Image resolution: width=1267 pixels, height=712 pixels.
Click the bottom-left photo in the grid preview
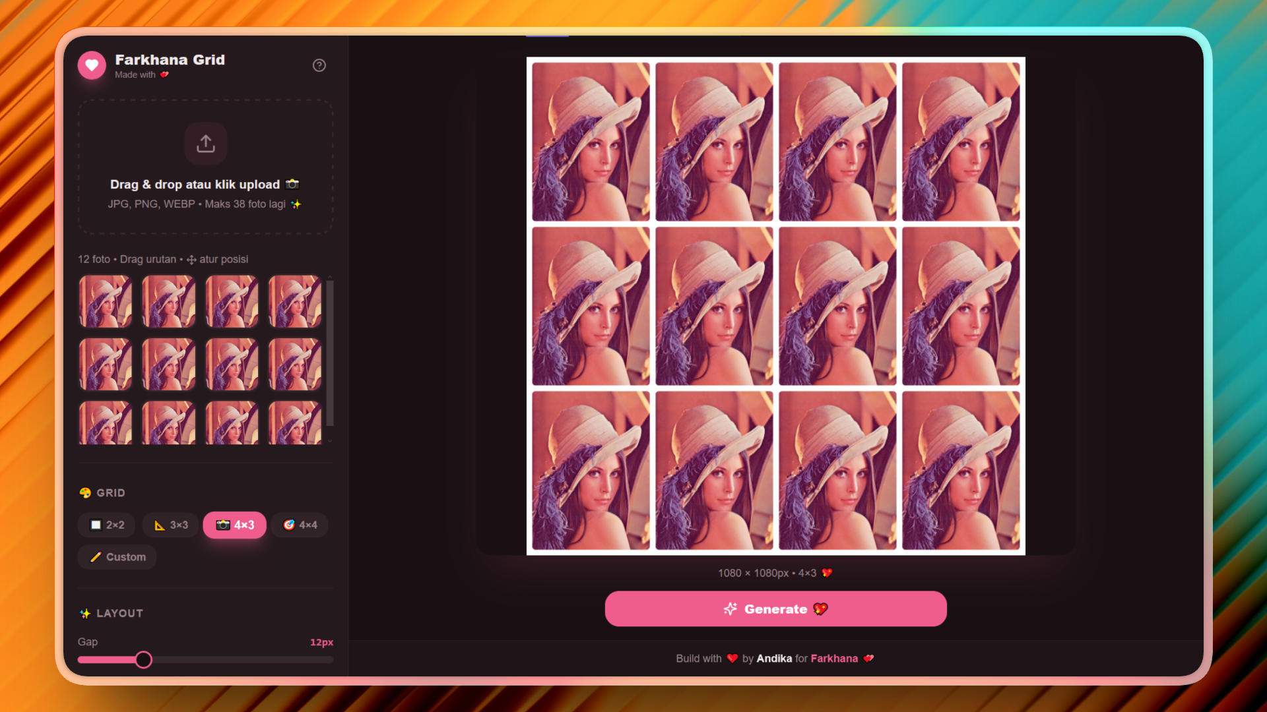(591, 471)
